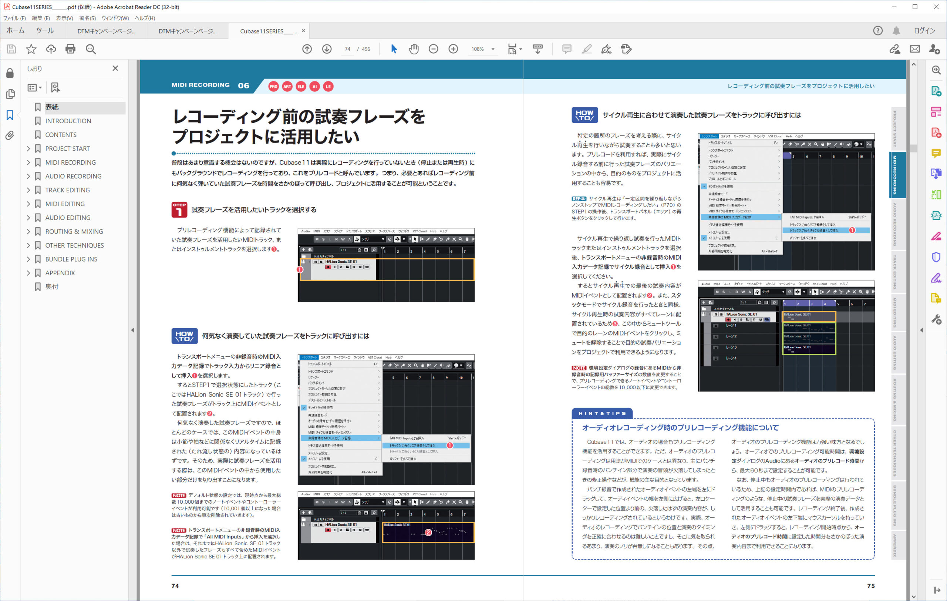Open the ファイル menu

[x=14, y=18]
